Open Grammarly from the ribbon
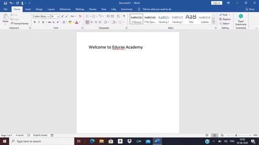Viewport: 259px width, 145px height. (x=241, y=20)
